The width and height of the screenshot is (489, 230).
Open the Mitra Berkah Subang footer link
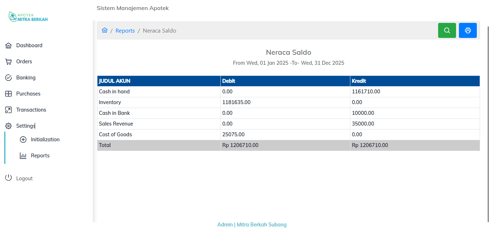262,225
